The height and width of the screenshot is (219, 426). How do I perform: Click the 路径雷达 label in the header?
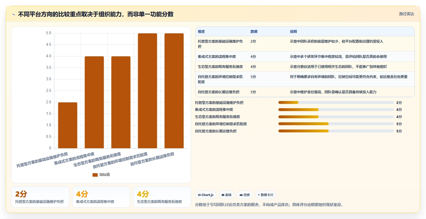coord(407,14)
